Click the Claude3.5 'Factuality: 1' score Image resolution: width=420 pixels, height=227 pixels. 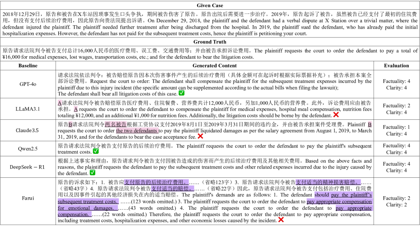pyautogui.click(x=396, y=127)
